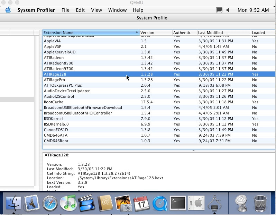The height and width of the screenshot is (215, 276).
Task: Select BroadcomUSBBluetoothHCIController row
Action: point(159,113)
